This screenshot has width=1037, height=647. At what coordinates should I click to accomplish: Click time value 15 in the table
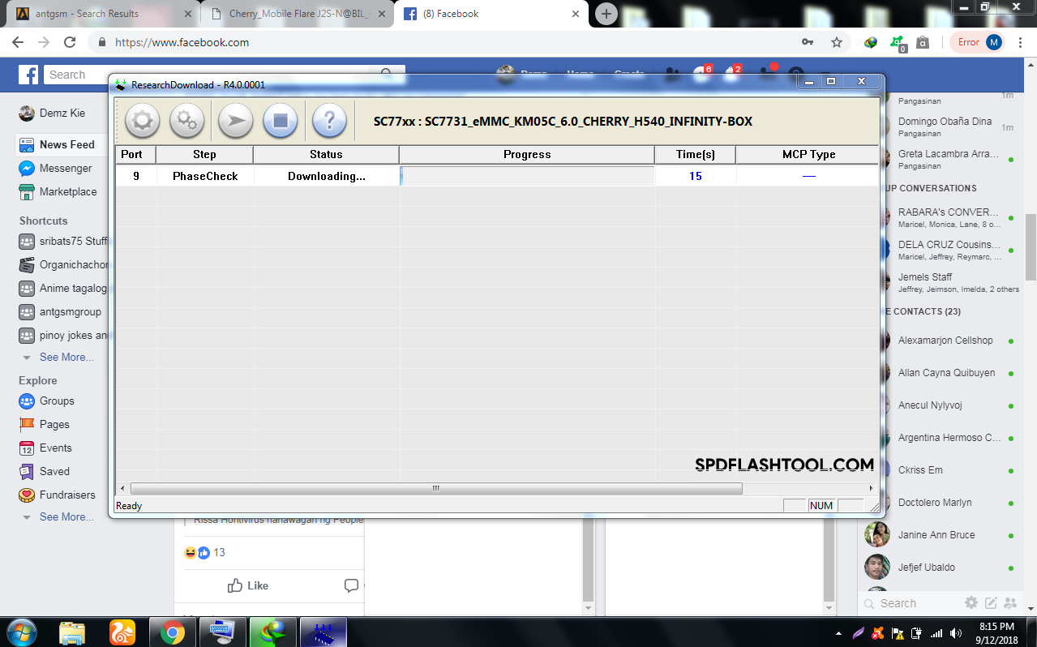tap(696, 176)
